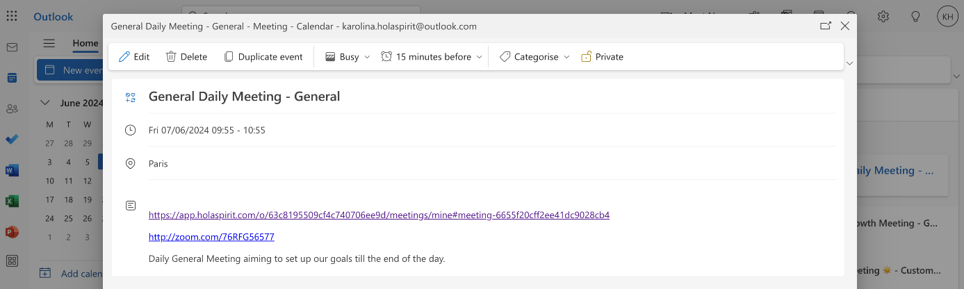The image size is (964, 289).
Task: Open the tips lightbulb icon
Action: coord(915,16)
